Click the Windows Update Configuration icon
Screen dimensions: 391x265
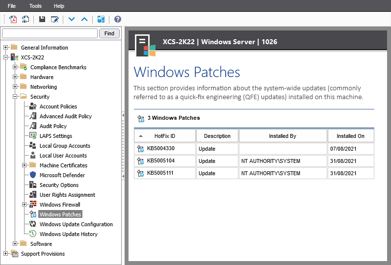tap(33, 224)
